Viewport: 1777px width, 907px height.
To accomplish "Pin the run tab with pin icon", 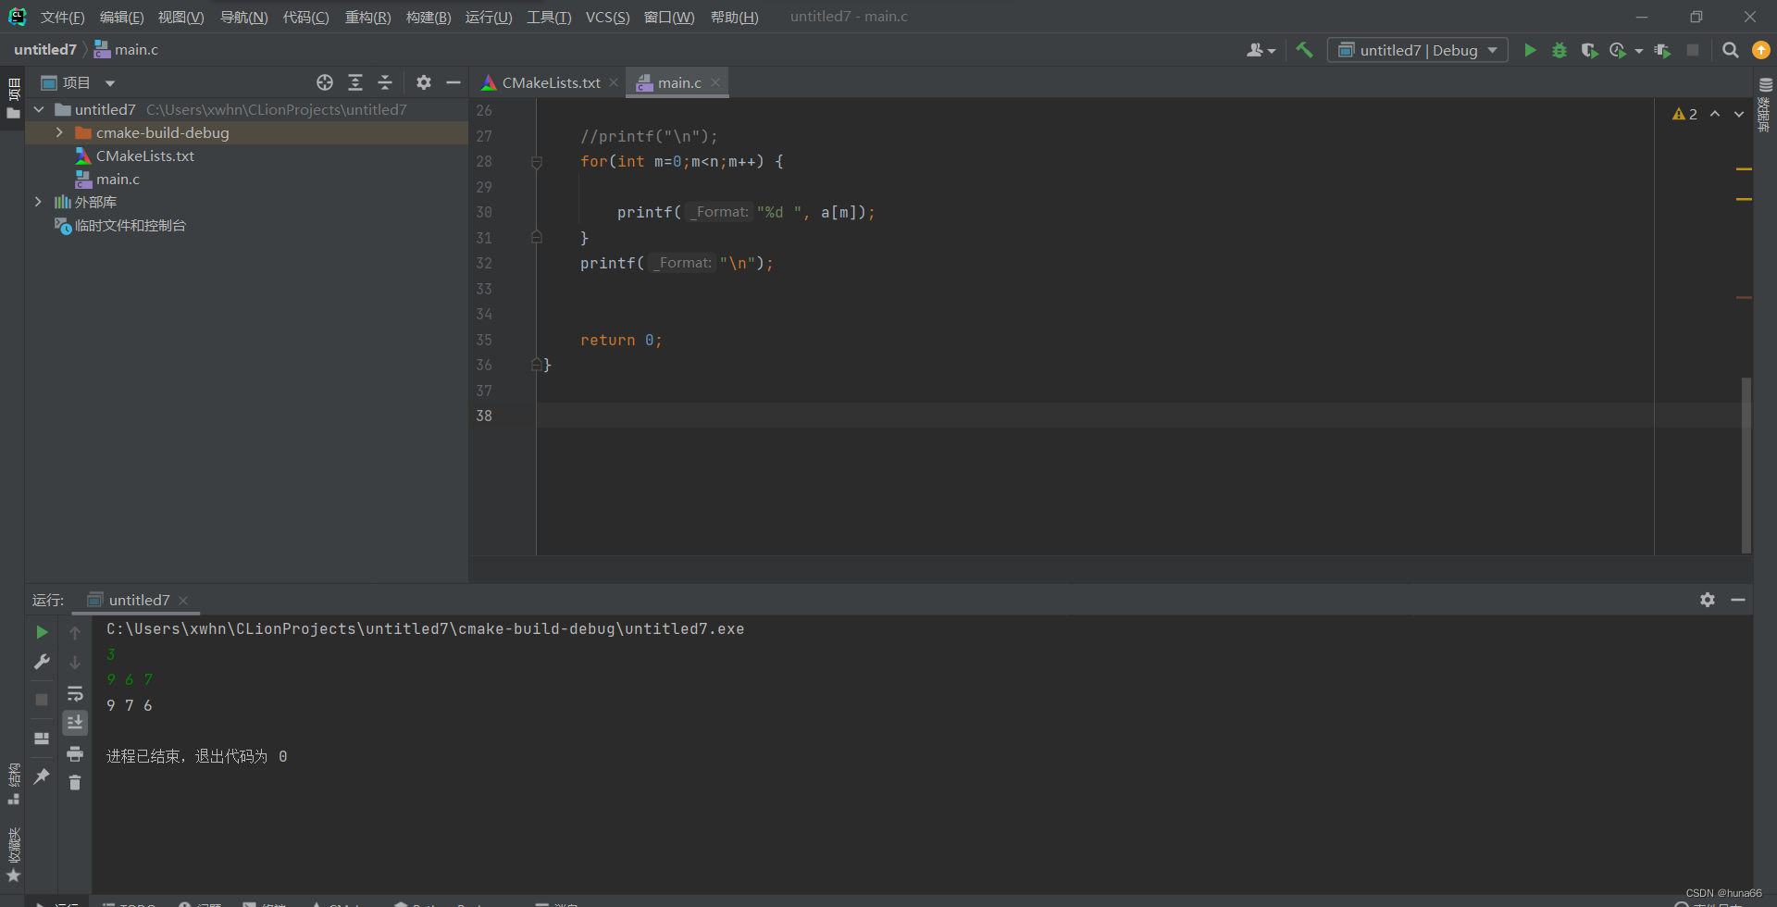I will 42,777.
